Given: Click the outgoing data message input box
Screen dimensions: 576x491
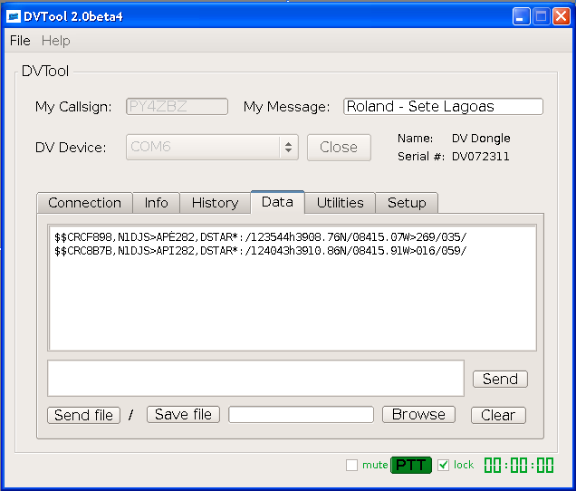Looking at the screenshot, I should coord(255,378).
